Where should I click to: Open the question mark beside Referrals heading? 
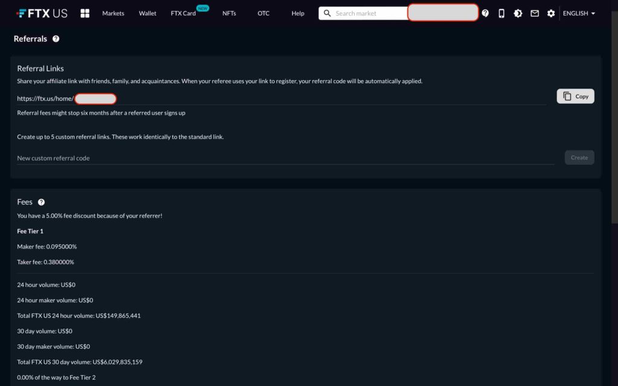56,39
